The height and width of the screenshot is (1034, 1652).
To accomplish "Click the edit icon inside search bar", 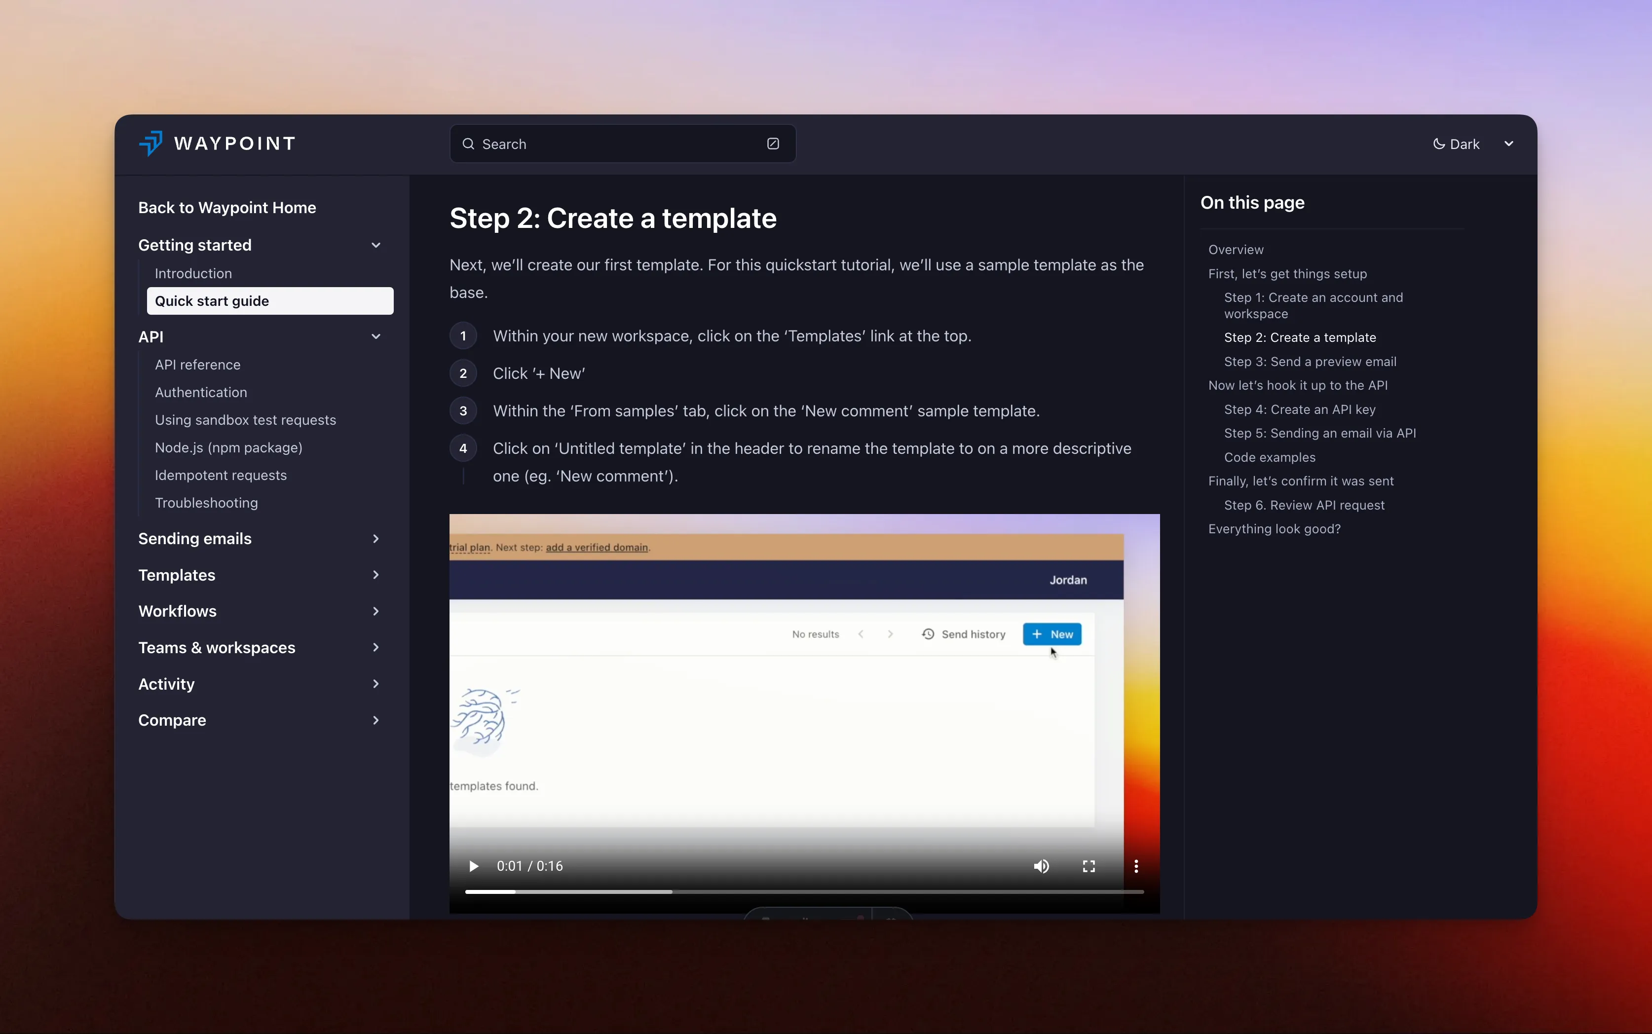I will click(773, 144).
